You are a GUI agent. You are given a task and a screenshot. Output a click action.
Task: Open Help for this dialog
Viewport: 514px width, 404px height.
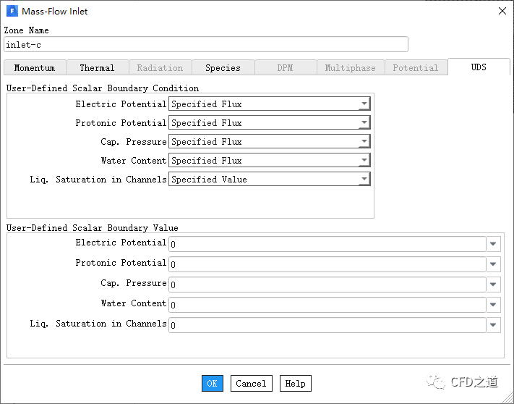tap(295, 384)
